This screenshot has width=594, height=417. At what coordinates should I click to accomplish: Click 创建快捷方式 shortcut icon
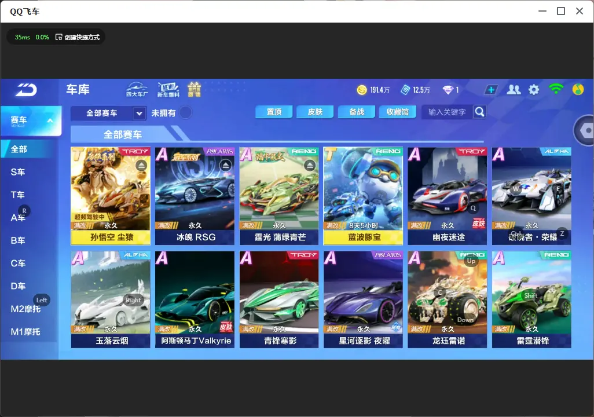pos(58,37)
